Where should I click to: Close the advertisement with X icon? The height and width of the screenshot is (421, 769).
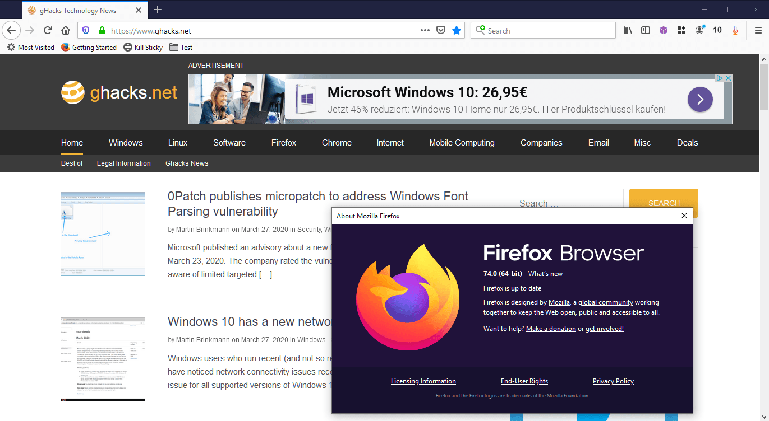point(728,78)
